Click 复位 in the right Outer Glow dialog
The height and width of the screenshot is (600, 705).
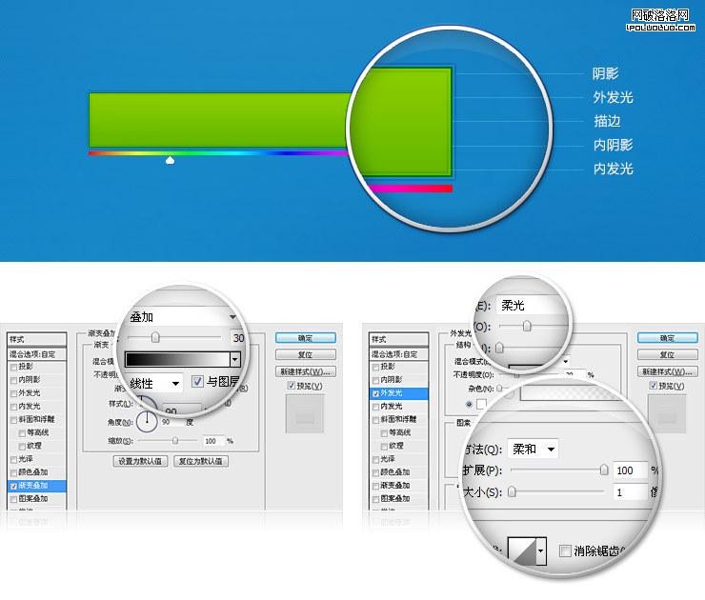667,354
